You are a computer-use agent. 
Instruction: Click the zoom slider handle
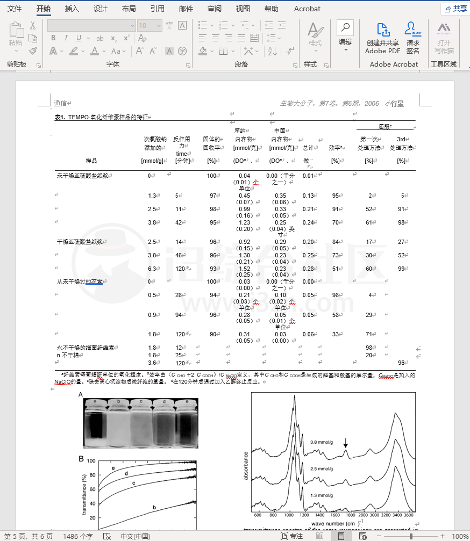click(411, 536)
